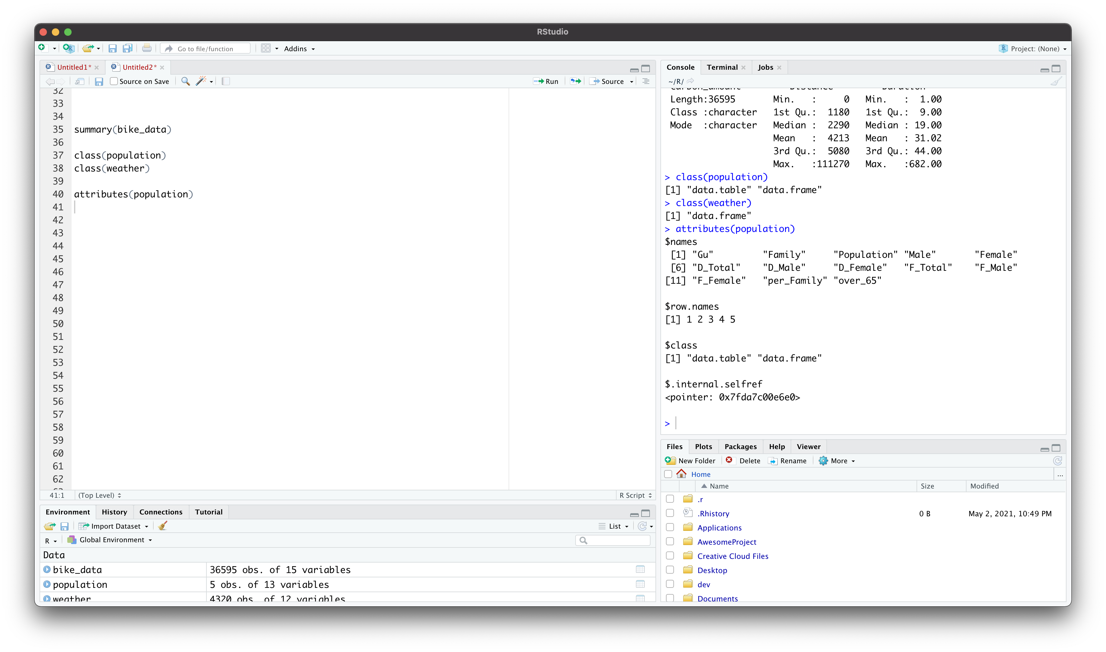Enable the Source on Save checkbox
Image resolution: width=1106 pixels, height=652 pixels.
(x=114, y=81)
